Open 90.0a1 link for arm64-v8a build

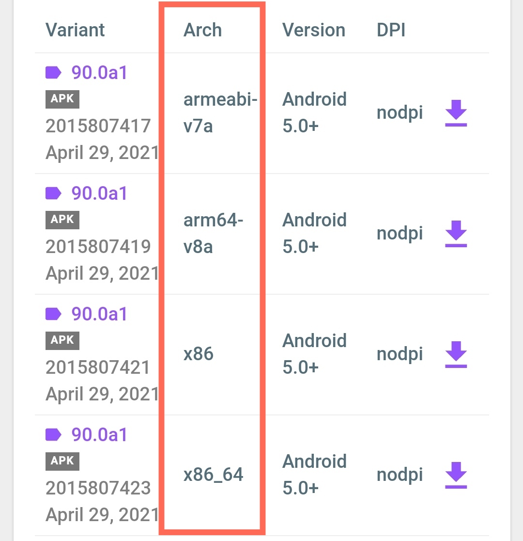pos(99,193)
